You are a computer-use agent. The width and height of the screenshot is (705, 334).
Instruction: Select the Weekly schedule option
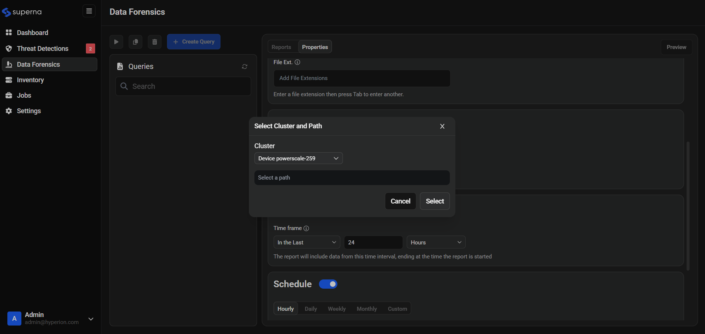(x=337, y=309)
